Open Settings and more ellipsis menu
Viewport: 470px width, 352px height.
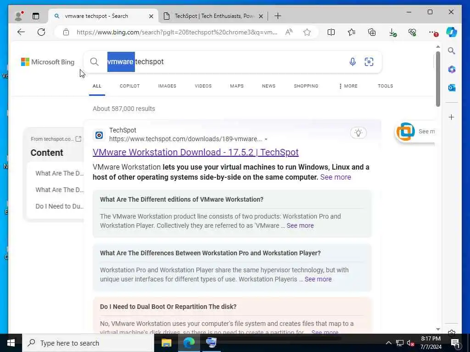[x=433, y=33]
